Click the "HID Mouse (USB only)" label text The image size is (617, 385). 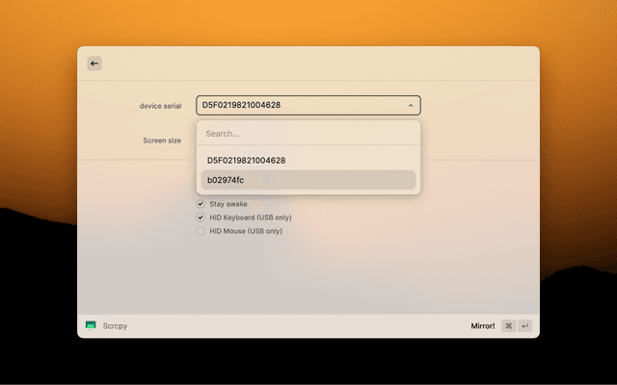[246, 231]
